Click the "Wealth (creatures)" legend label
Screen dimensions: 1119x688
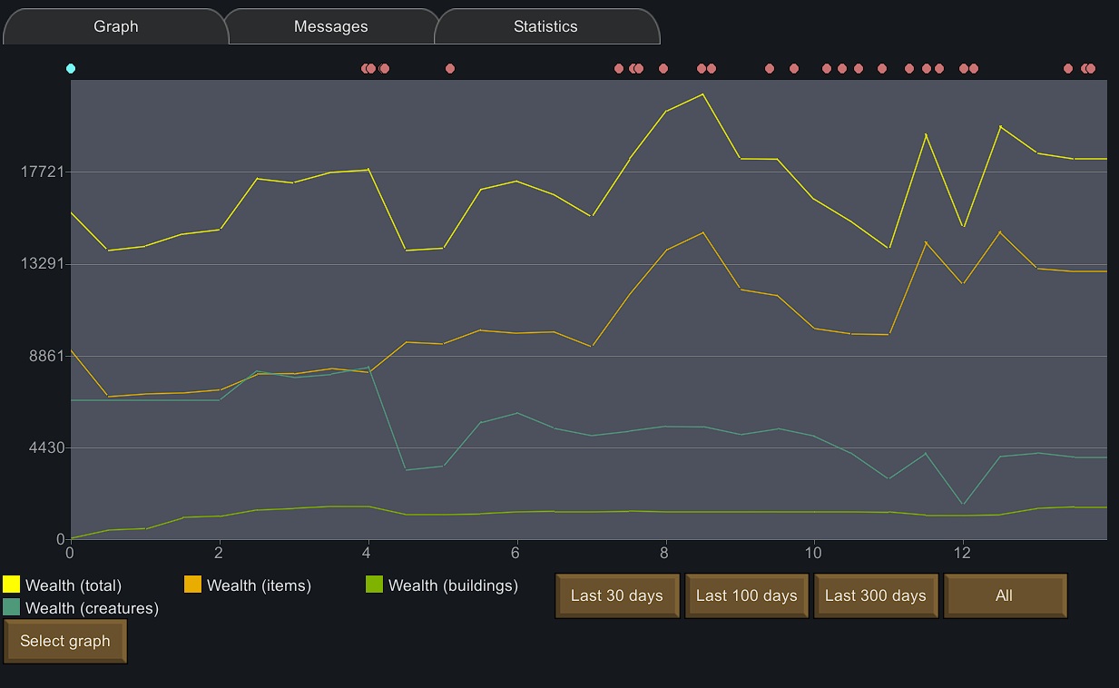tap(92, 608)
